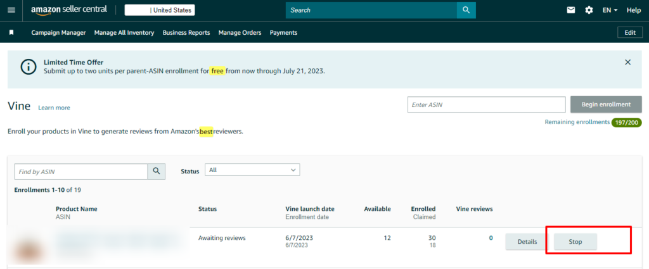Image resolution: width=649 pixels, height=269 pixels.
Task: Stop the Vine enrollment awaiting reviews
Action: point(575,242)
